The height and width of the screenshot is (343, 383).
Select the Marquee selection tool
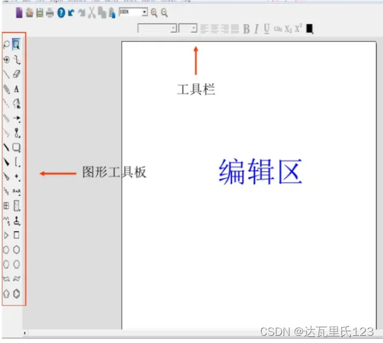coord(16,44)
